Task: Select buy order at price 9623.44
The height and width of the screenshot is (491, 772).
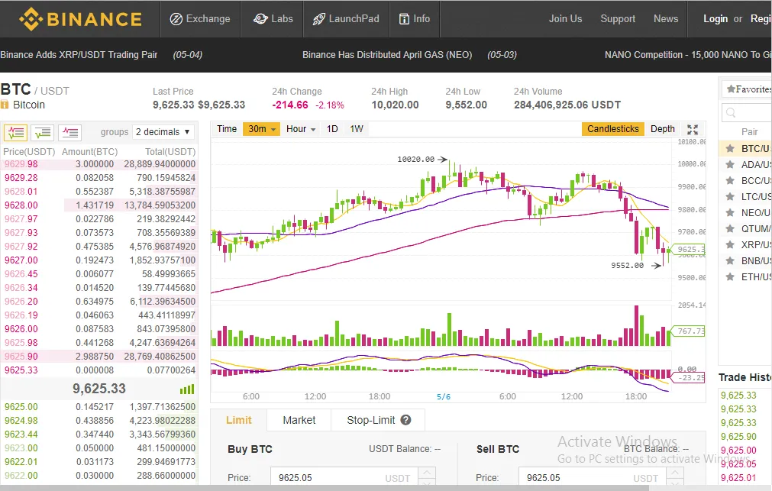Action: point(99,434)
